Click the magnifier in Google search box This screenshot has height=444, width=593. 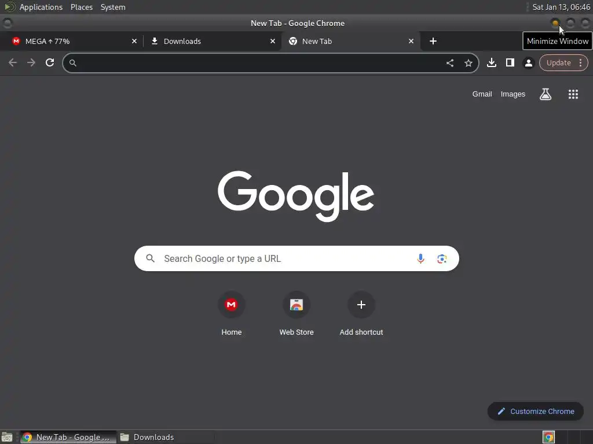150,258
